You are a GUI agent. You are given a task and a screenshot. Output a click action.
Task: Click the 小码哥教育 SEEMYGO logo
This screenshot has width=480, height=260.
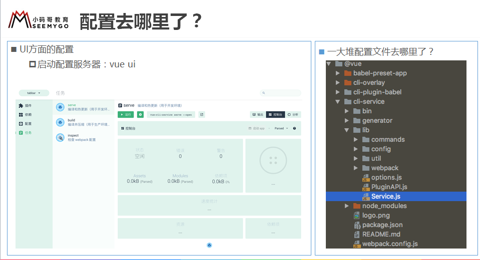[x=39, y=20]
